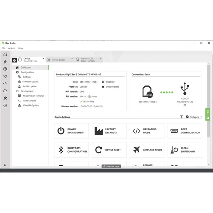This screenshot has width=213, height=213.
Task: Open the code brackets sidebar icon
Action: (5, 83)
